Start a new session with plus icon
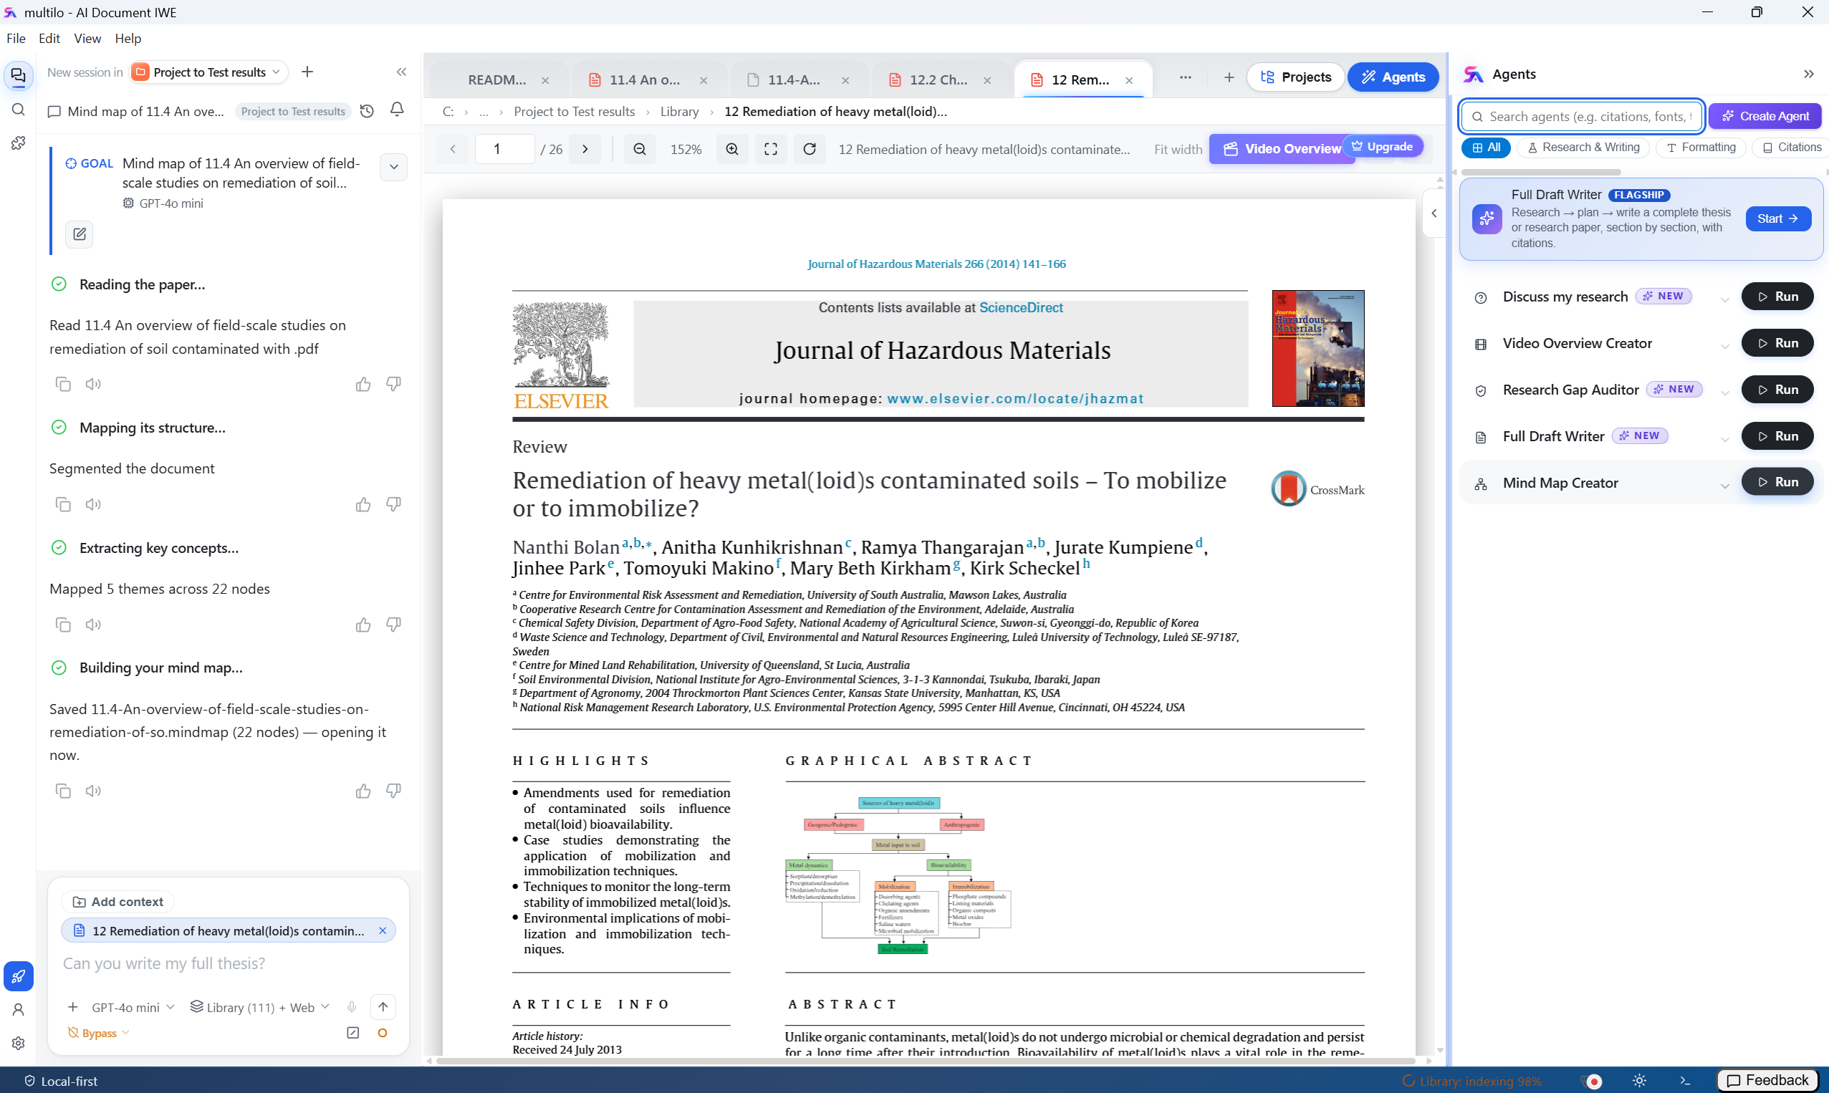Viewport: 1829px width, 1093px height. 307,72
